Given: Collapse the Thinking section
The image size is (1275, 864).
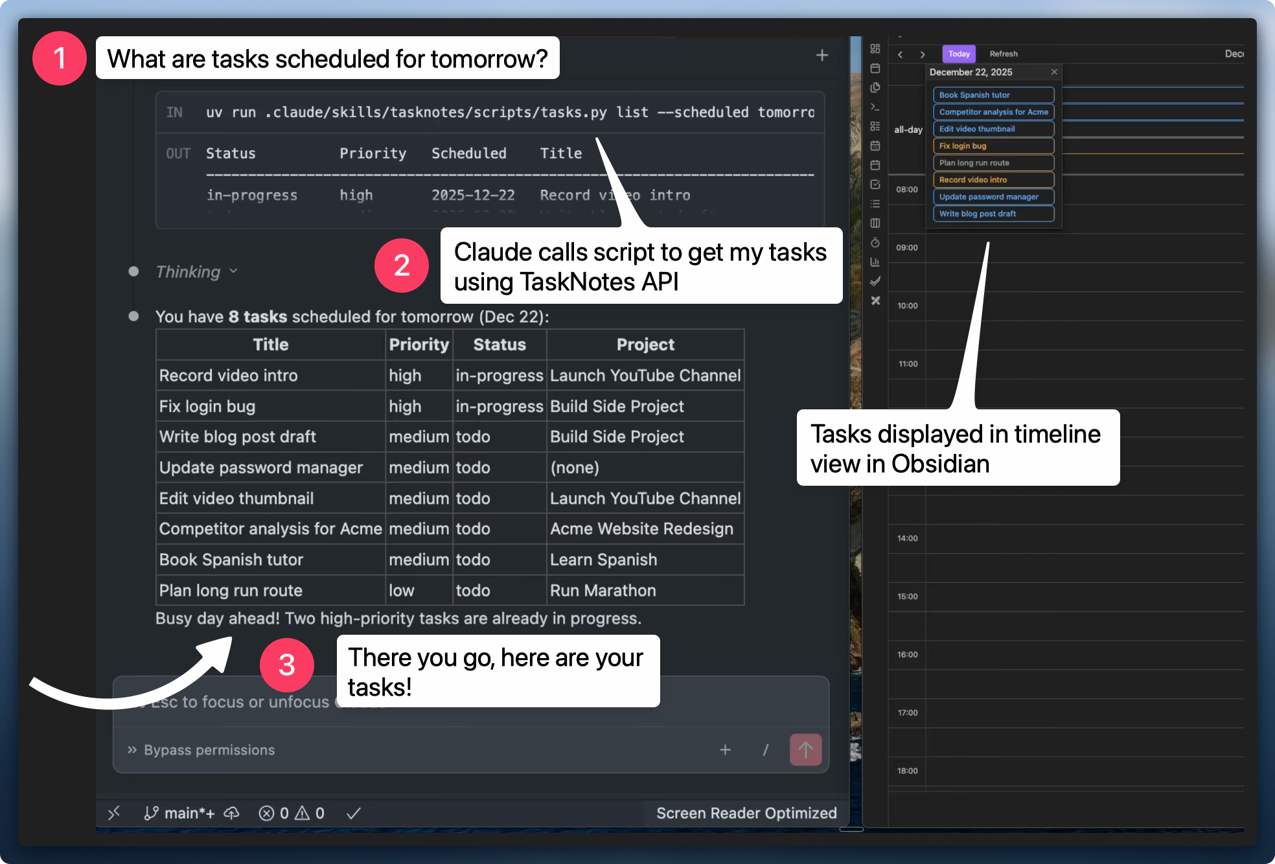Looking at the screenshot, I should 233,271.
